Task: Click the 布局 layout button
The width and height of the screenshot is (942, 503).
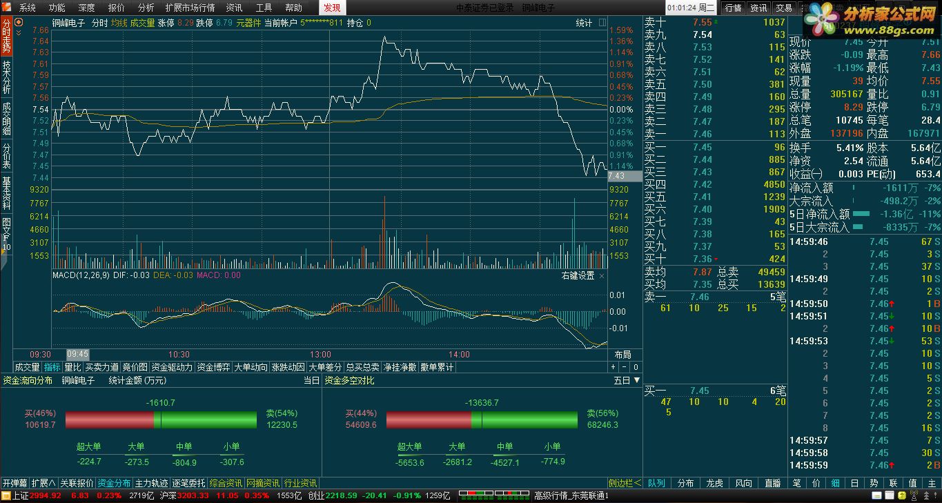Action: coord(622,355)
